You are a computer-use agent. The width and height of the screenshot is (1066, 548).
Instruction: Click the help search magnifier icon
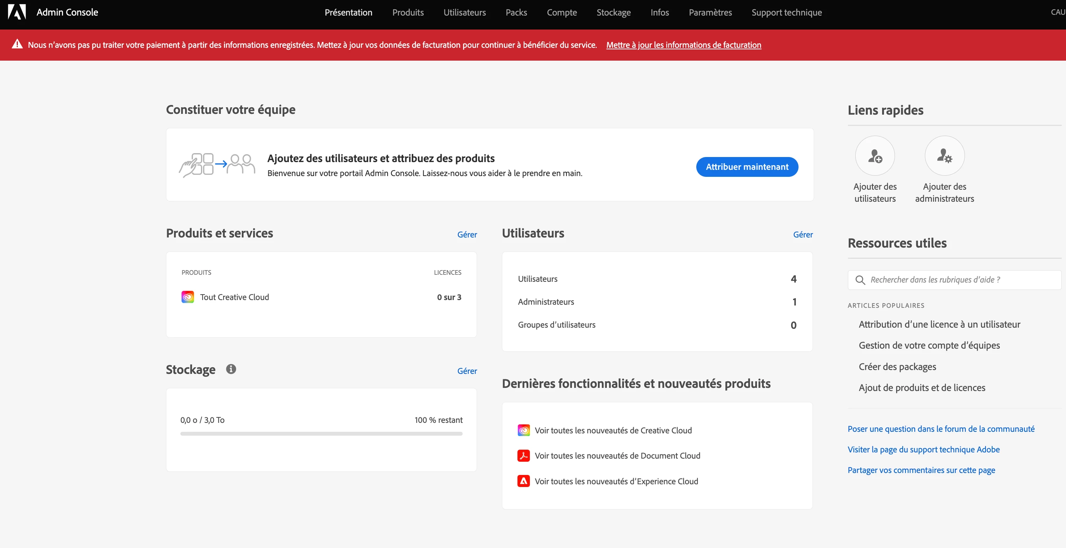(x=860, y=280)
